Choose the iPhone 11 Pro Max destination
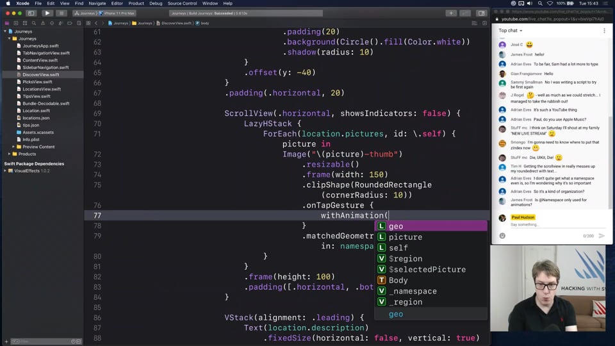The height and width of the screenshot is (346, 615). [117, 13]
